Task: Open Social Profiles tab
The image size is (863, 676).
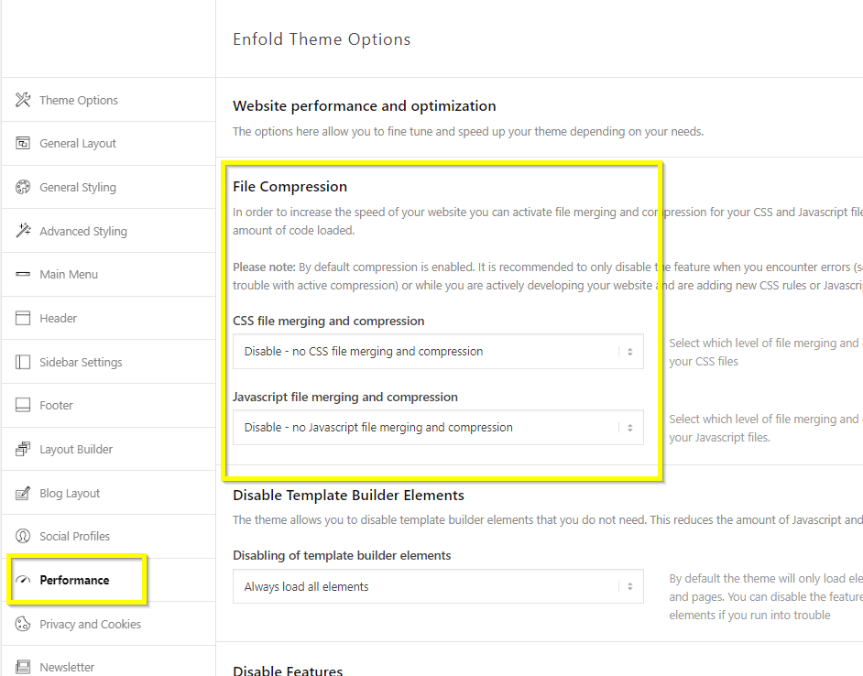Action: [108, 536]
